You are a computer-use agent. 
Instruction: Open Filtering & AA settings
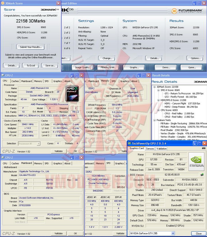(x=108, y=67)
